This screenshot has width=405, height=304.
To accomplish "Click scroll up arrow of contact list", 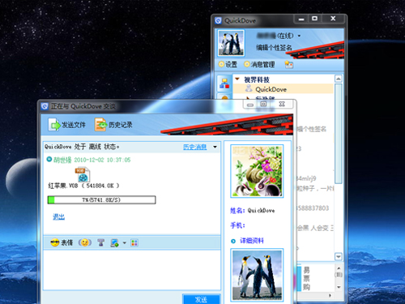I will 339,79.
